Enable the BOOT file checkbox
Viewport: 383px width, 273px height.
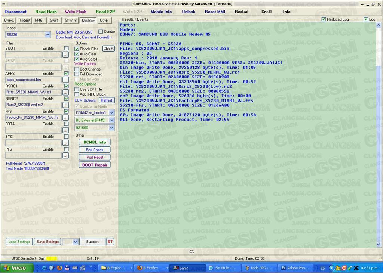click(x=66, y=48)
